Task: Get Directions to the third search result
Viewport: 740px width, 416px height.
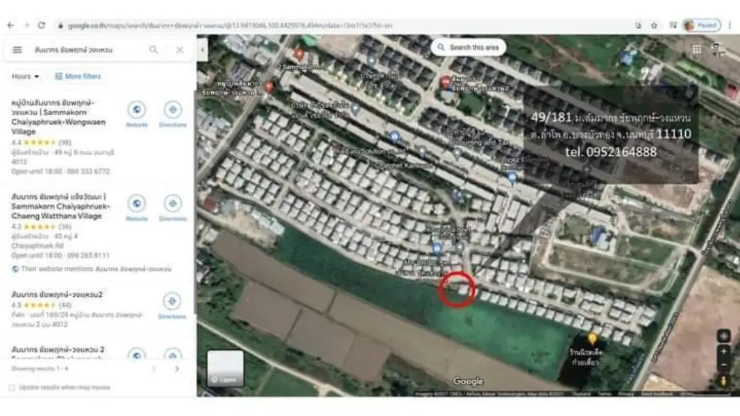Action: 171,306
